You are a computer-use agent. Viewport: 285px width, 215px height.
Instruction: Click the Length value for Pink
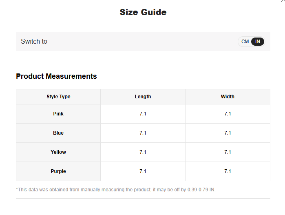[143, 114]
